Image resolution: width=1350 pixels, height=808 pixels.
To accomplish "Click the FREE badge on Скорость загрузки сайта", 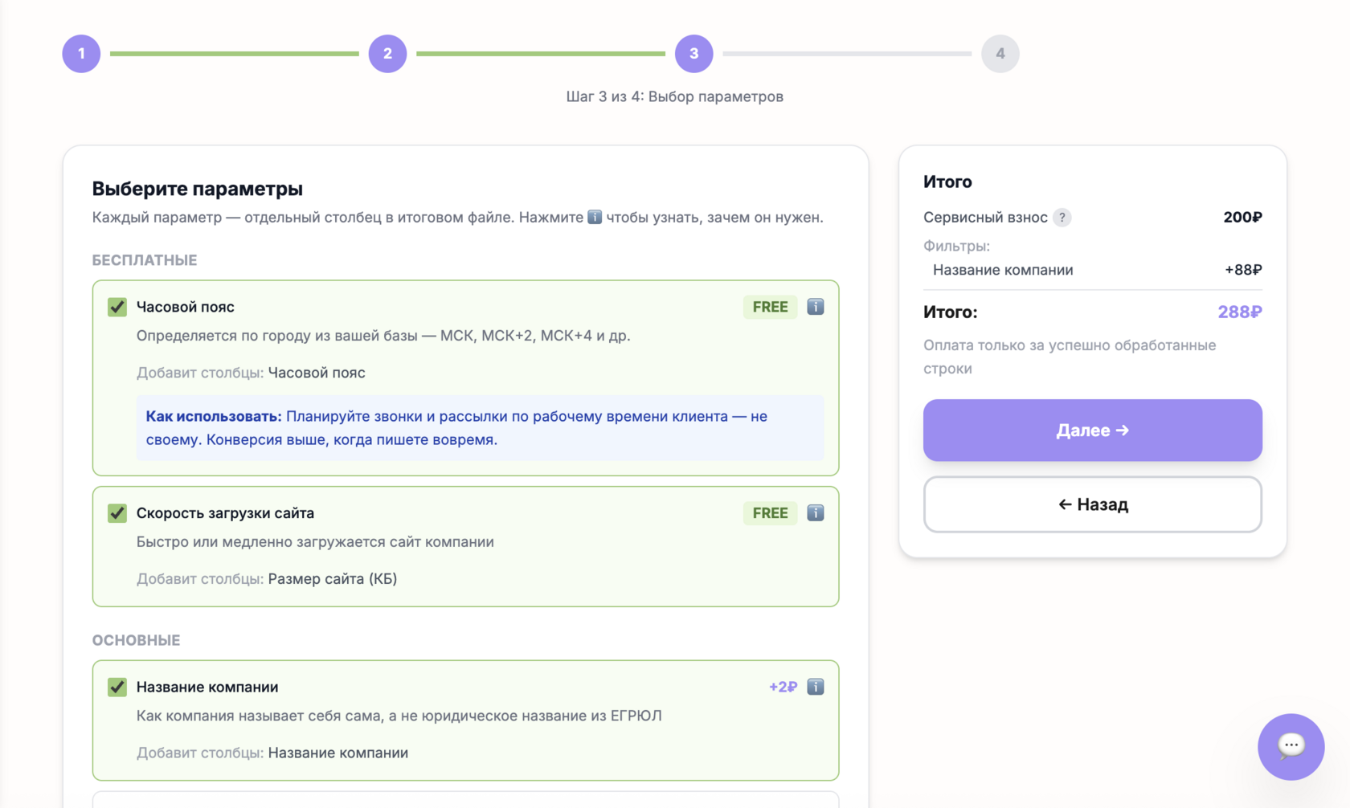I will tap(770, 513).
